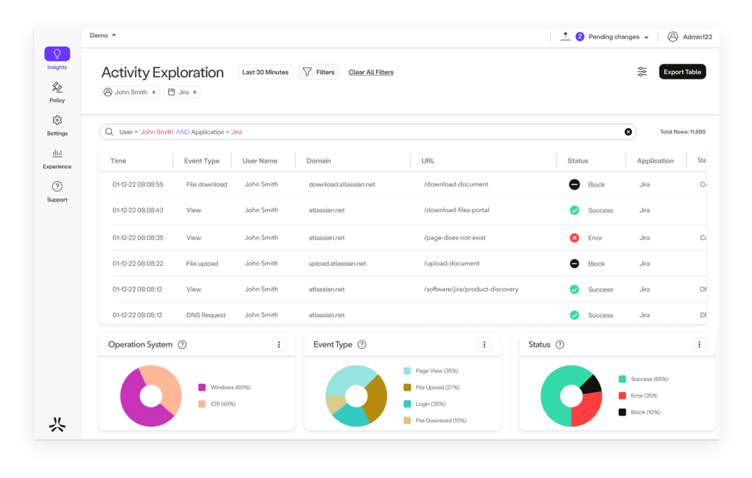The image size is (752, 478).
Task: Click the Export Table button
Action: (x=682, y=72)
